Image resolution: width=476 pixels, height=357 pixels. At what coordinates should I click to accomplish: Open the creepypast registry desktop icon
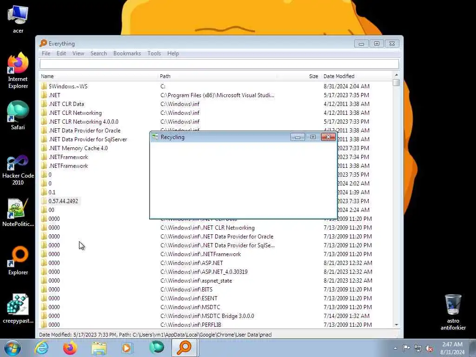[18, 309]
